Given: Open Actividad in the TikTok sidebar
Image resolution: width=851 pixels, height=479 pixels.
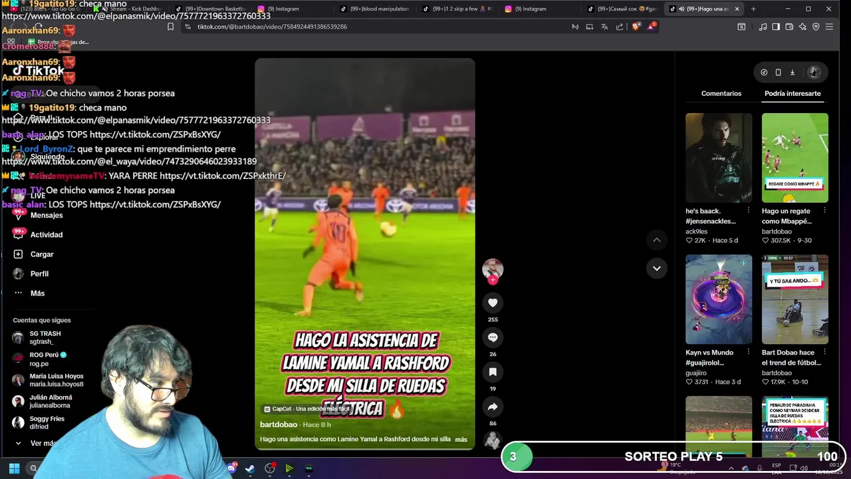Looking at the screenshot, I should pyautogui.click(x=39, y=235).
